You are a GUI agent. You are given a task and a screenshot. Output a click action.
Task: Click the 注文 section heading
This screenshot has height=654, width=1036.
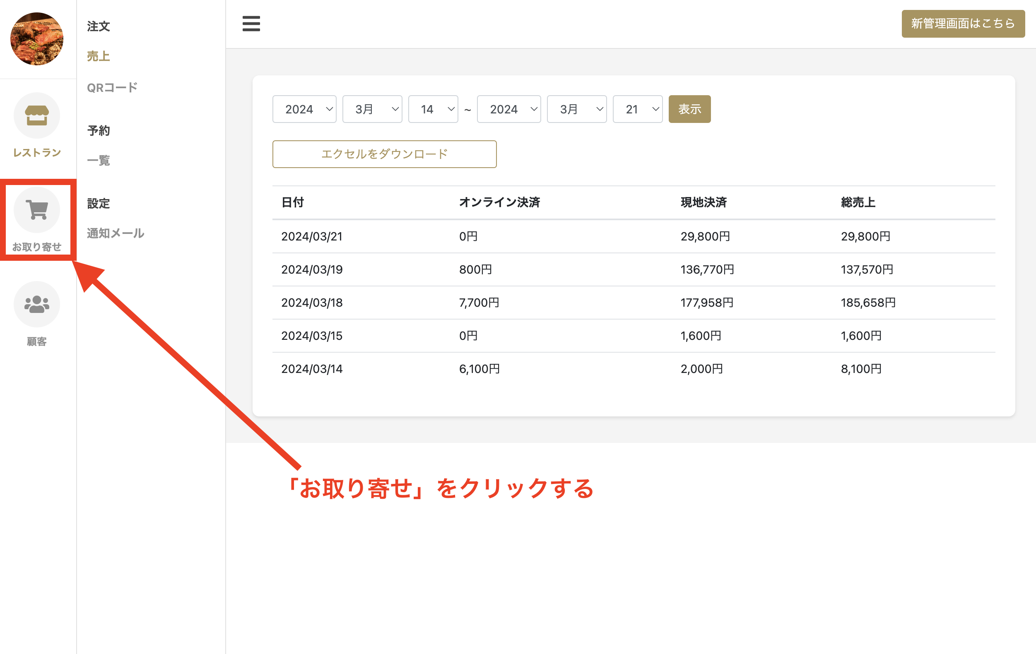click(99, 26)
